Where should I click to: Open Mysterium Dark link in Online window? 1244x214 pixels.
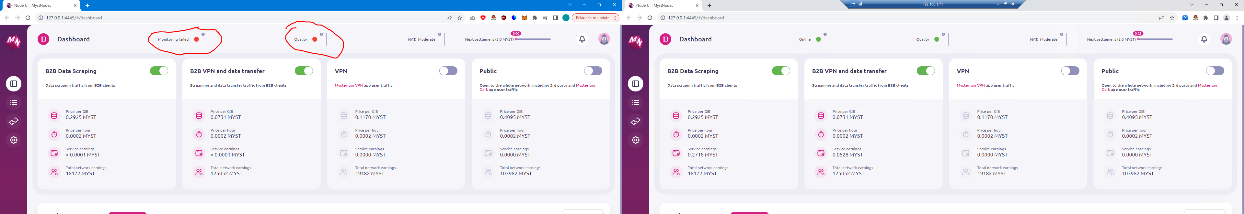pyautogui.click(x=1159, y=87)
